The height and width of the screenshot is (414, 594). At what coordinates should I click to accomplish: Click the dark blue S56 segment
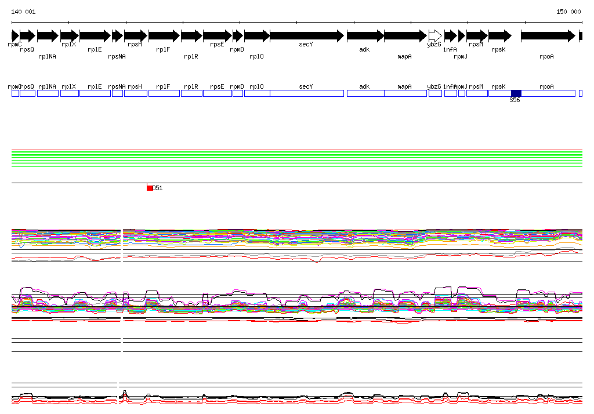click(516, 93)
